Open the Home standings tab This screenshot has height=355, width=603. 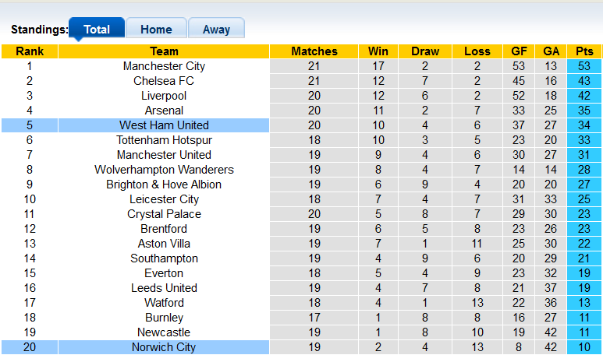pos(156,30)
